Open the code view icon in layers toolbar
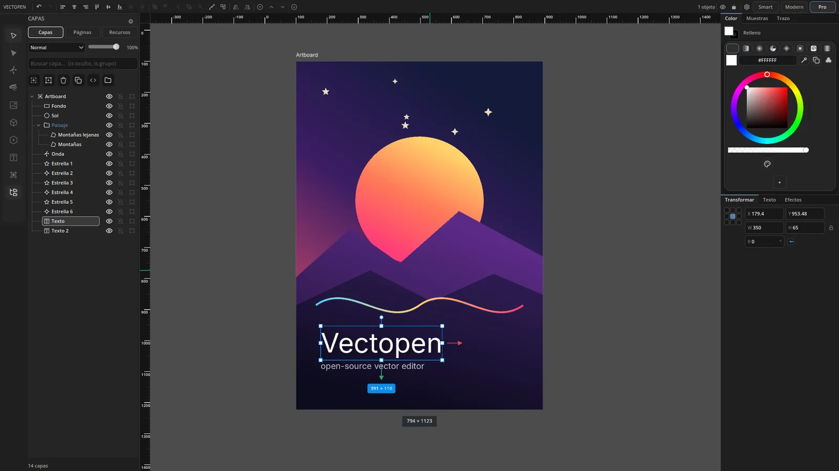Screen dimensions: 839x471 click(x=93, y=80)
